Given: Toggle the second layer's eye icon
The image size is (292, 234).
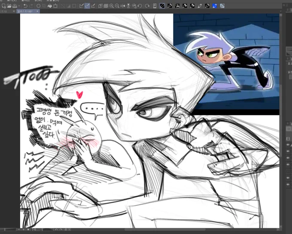Looking at the screenshot, I should click(288, 151).
